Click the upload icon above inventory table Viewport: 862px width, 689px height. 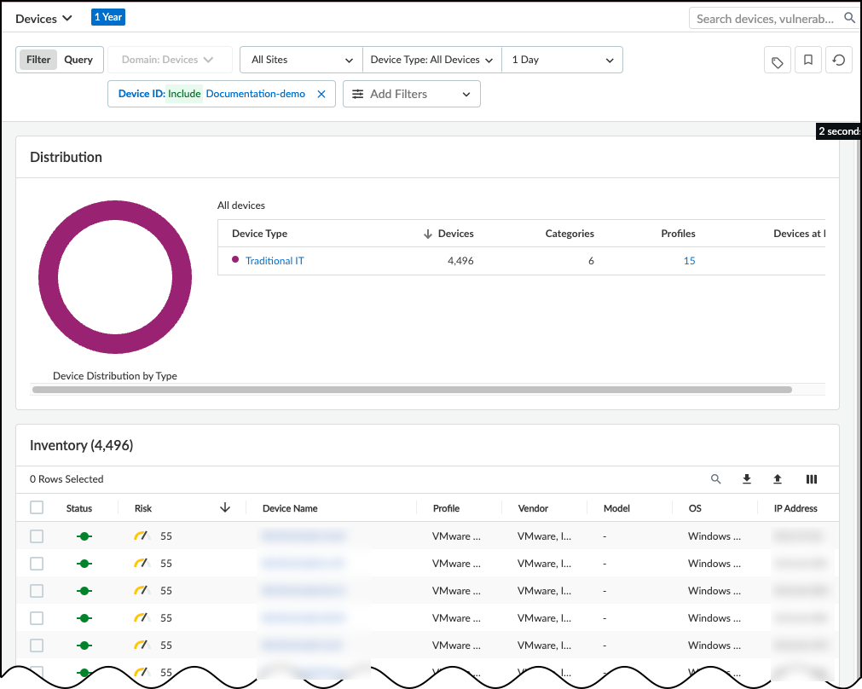click(778, 479)
